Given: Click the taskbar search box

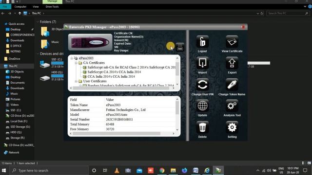Looking at the screenshot, I should pyautogui.click(x=49, y=170).
